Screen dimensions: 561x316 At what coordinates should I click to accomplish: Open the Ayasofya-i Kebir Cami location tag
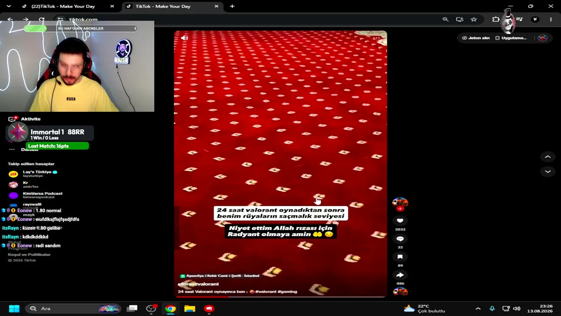tap(220, 276)
